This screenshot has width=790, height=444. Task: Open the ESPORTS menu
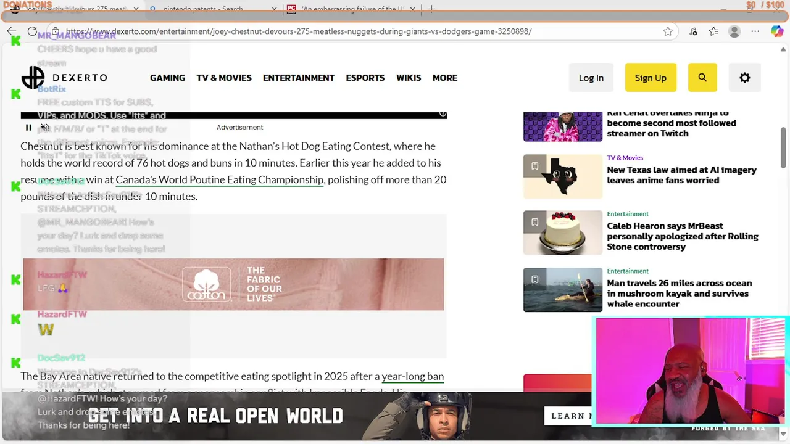tap(365, 78)
